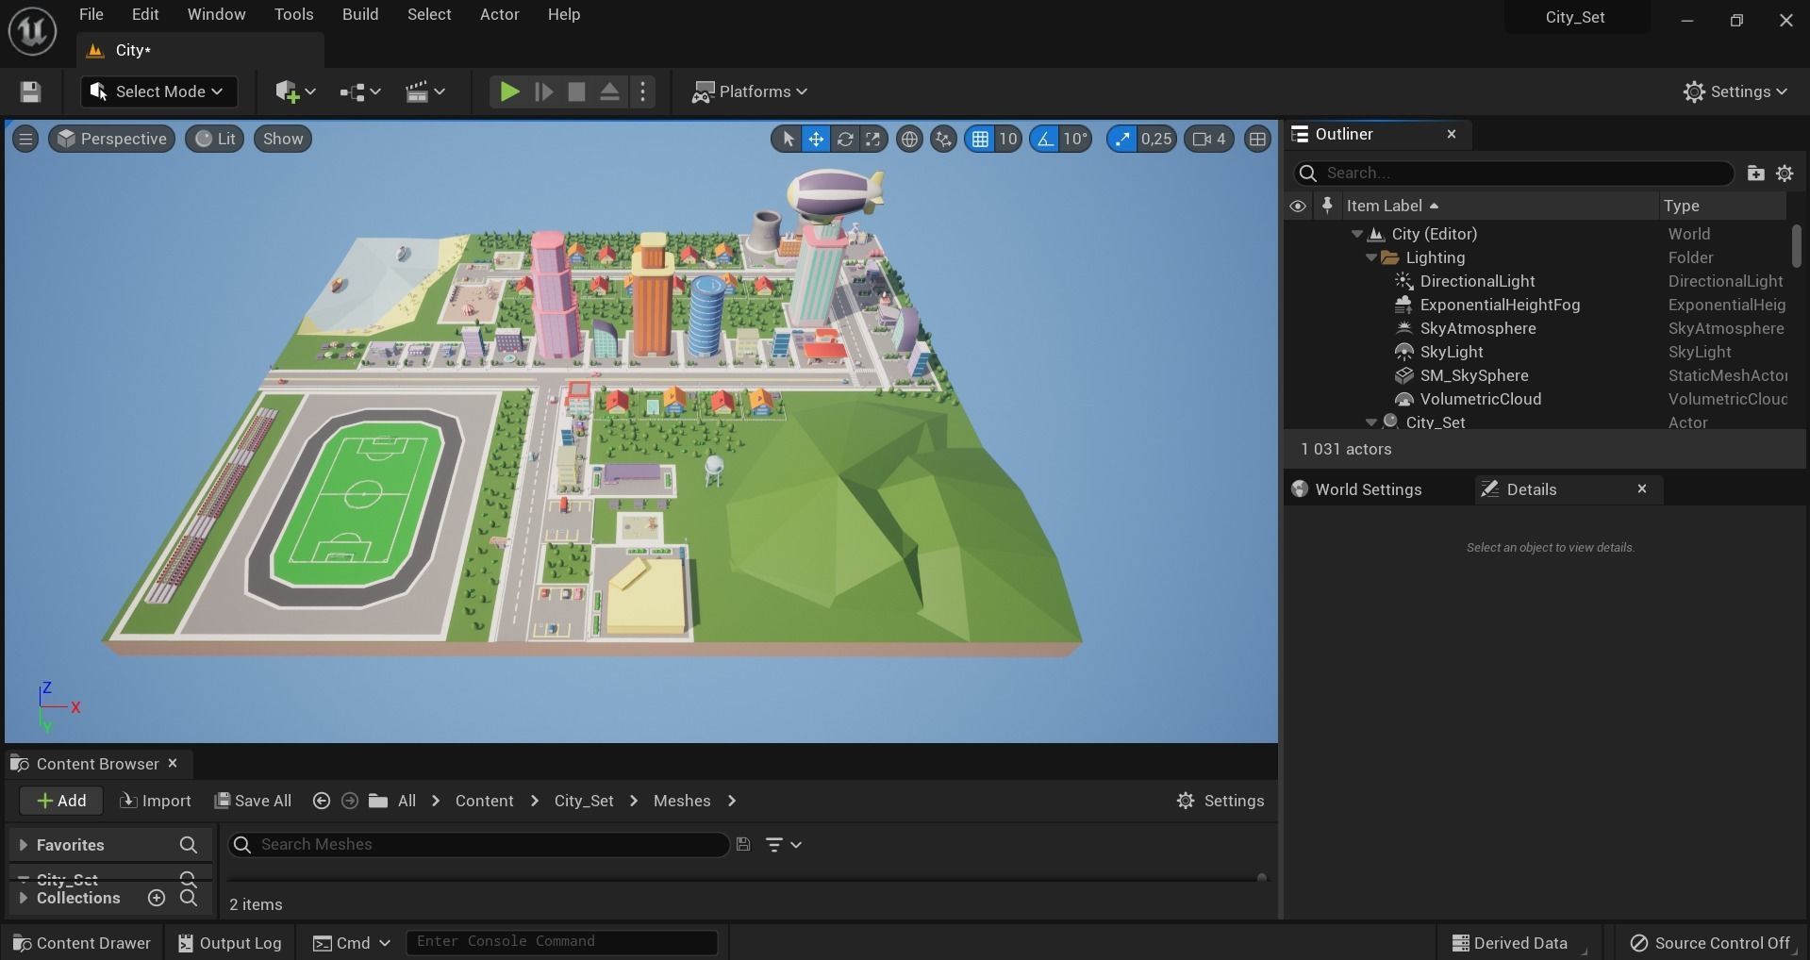Viewport: 1810px width, 960px height.
Task: Open Content Browser filter dropdown
Action: click(783, 845)
